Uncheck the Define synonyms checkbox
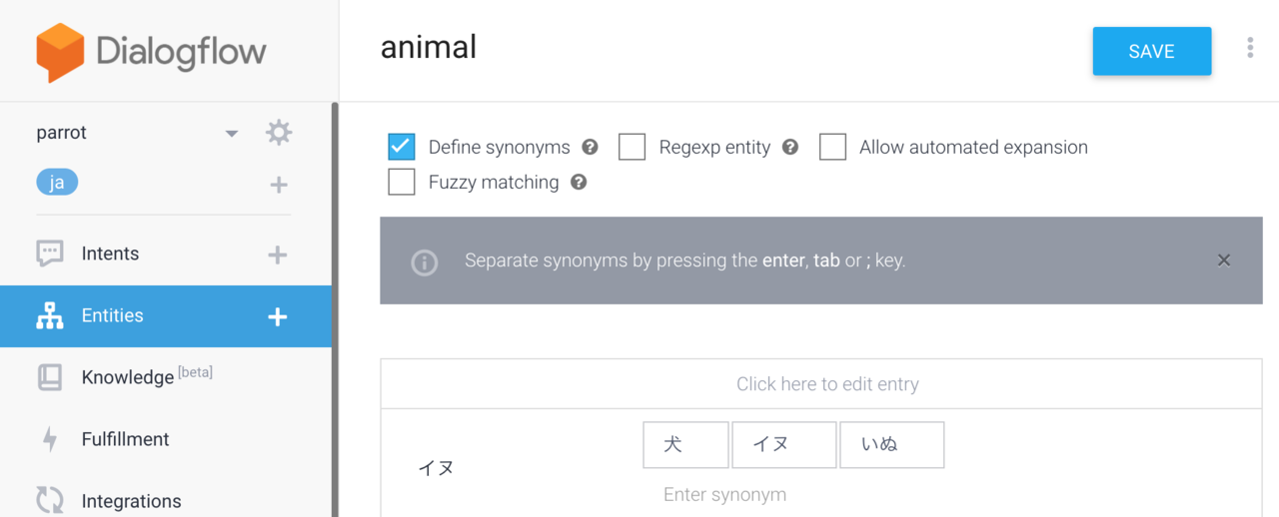This screenshot has width=1279, height=517. coord(401,147)
